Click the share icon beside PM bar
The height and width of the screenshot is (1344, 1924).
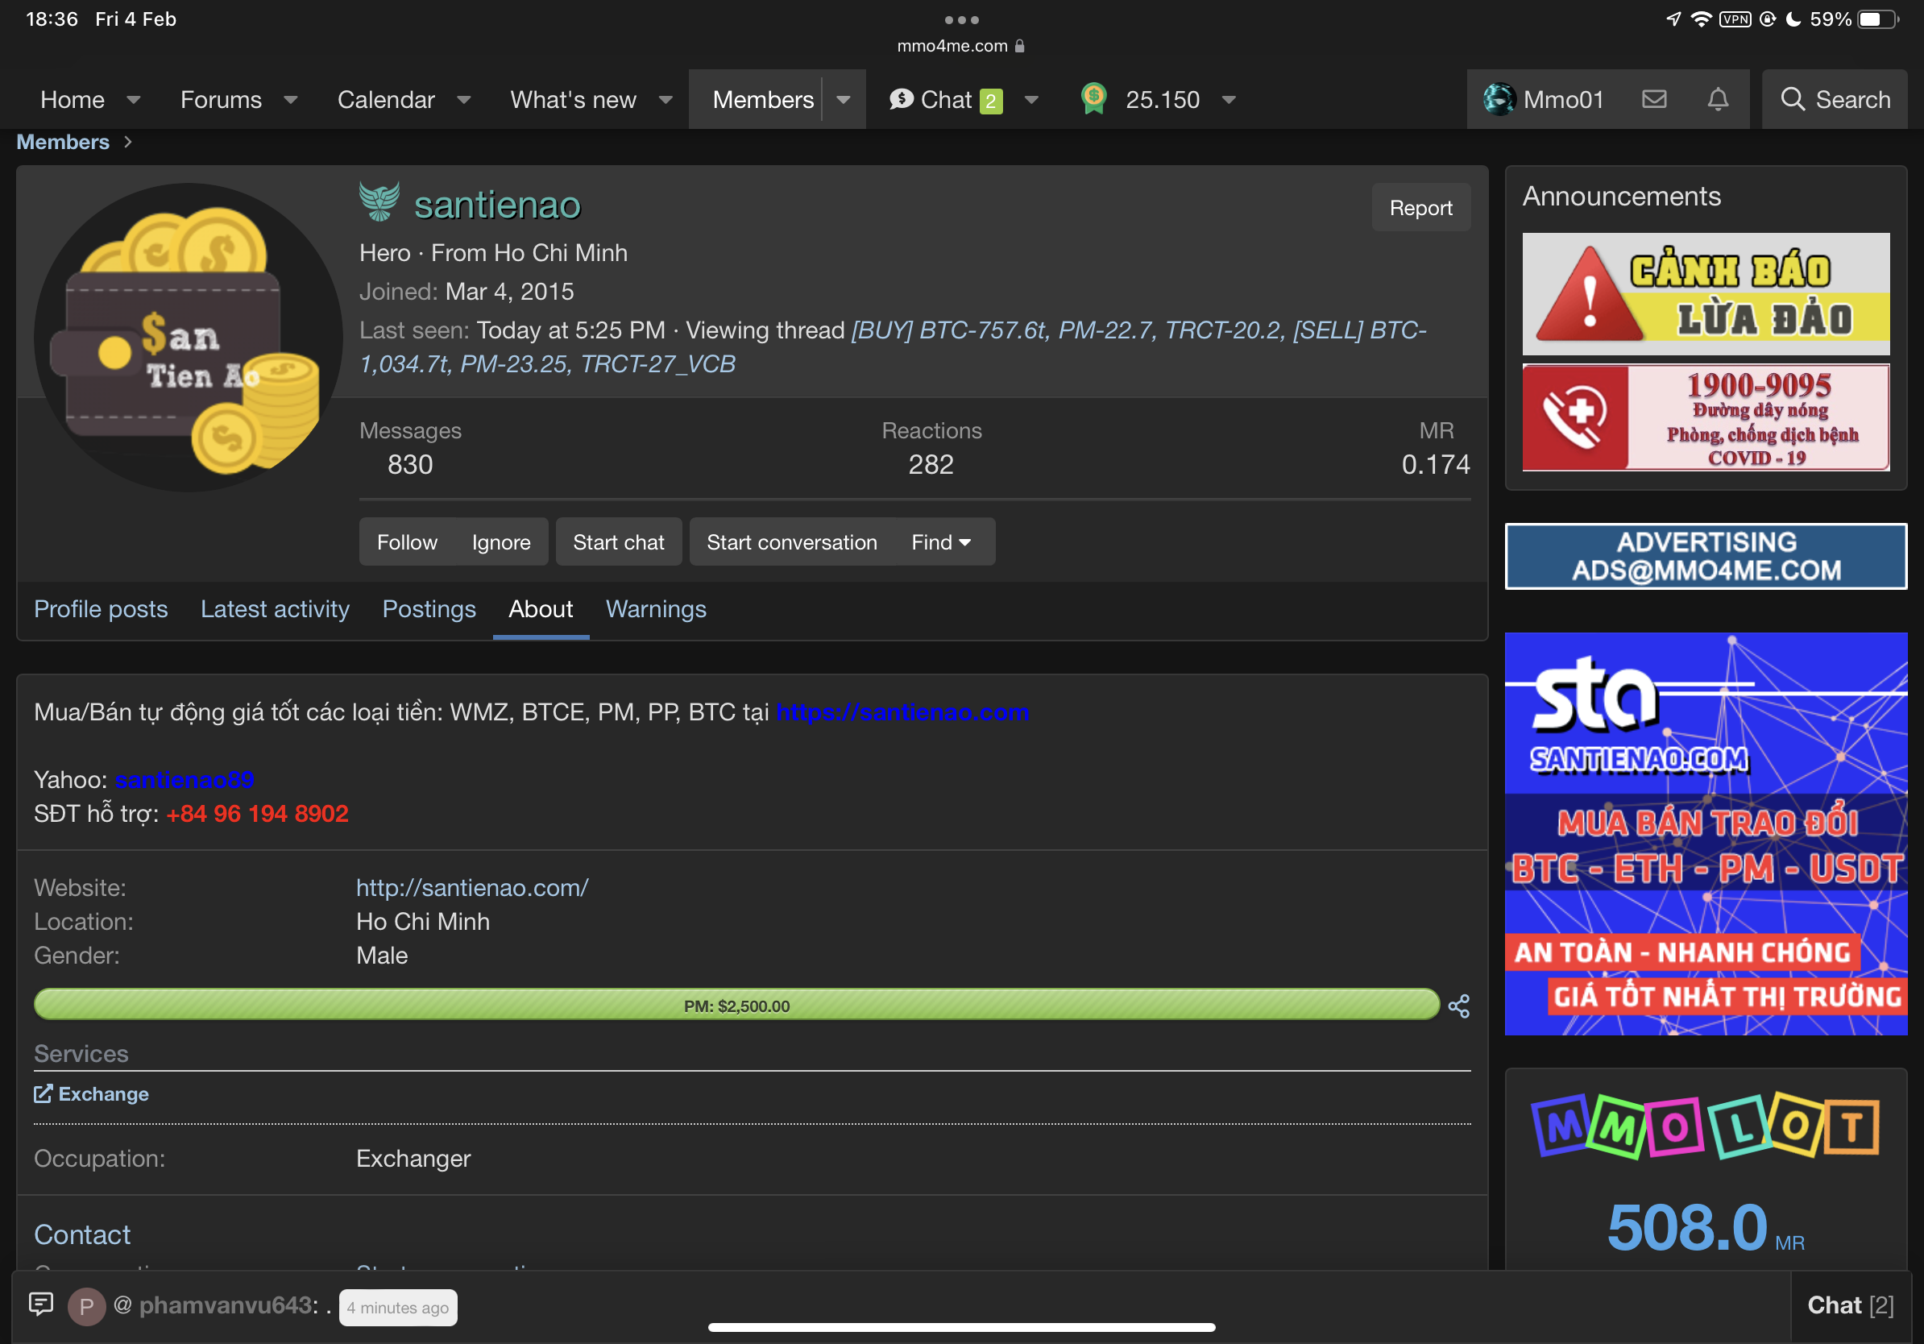coord(1459,1006)
